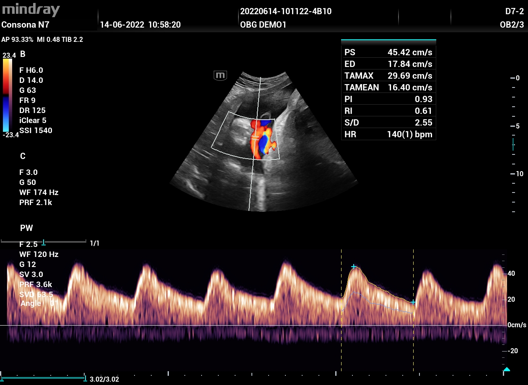This screenshot has width=528, height=385.
Task: Click the D7-2 probe label
Action: tap(514, 11)
